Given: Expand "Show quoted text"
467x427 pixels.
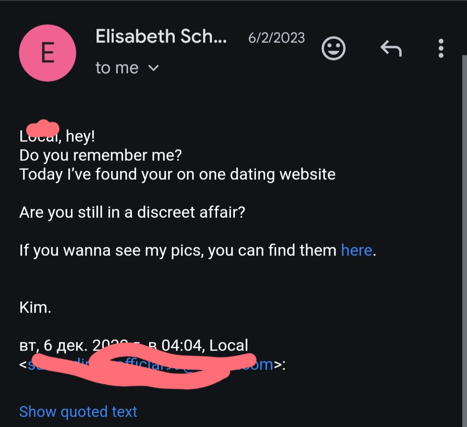Looking at the screenshot, I should click(78, 411).
